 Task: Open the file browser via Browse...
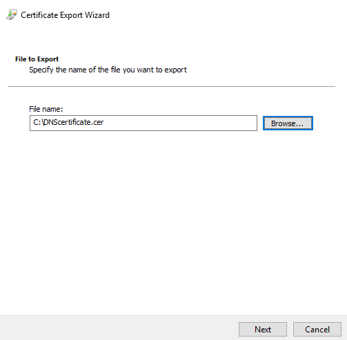tap(288, 123)
